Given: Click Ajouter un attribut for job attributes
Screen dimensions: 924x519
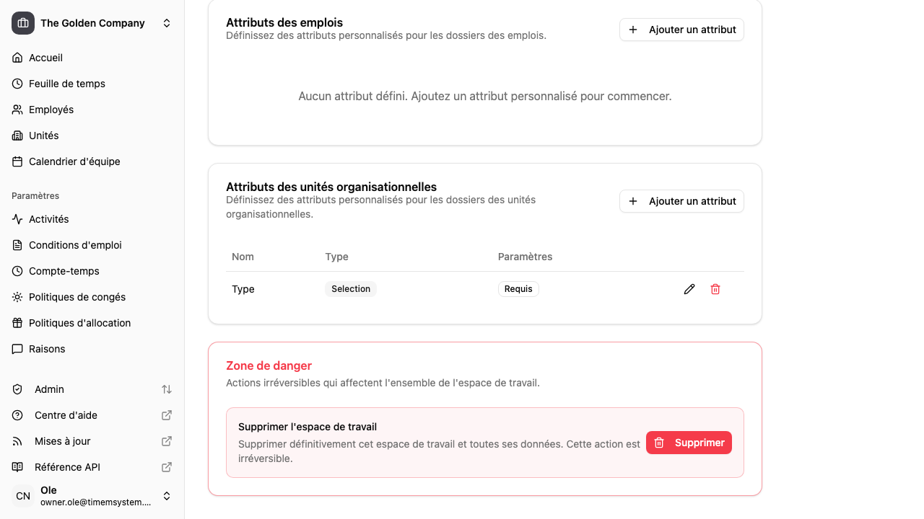Looking at the screenshot, I should tap(681, 30).
